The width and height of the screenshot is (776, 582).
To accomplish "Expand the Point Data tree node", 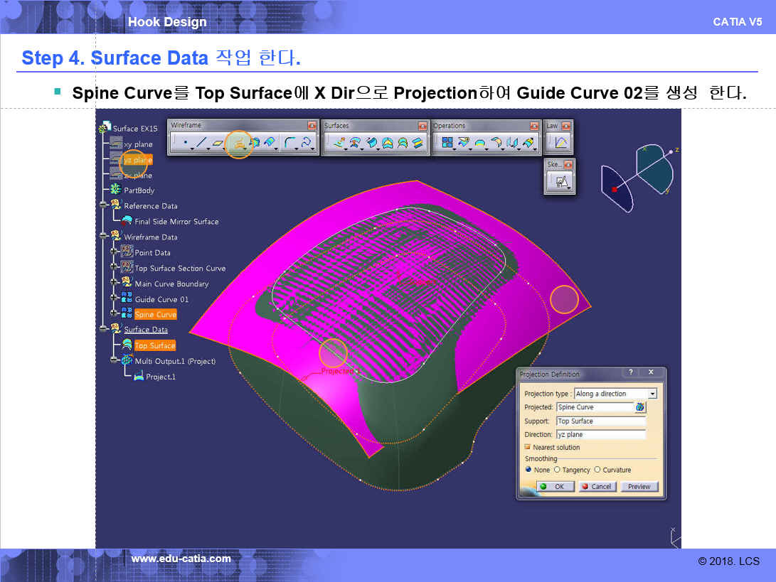I will 114,252.
